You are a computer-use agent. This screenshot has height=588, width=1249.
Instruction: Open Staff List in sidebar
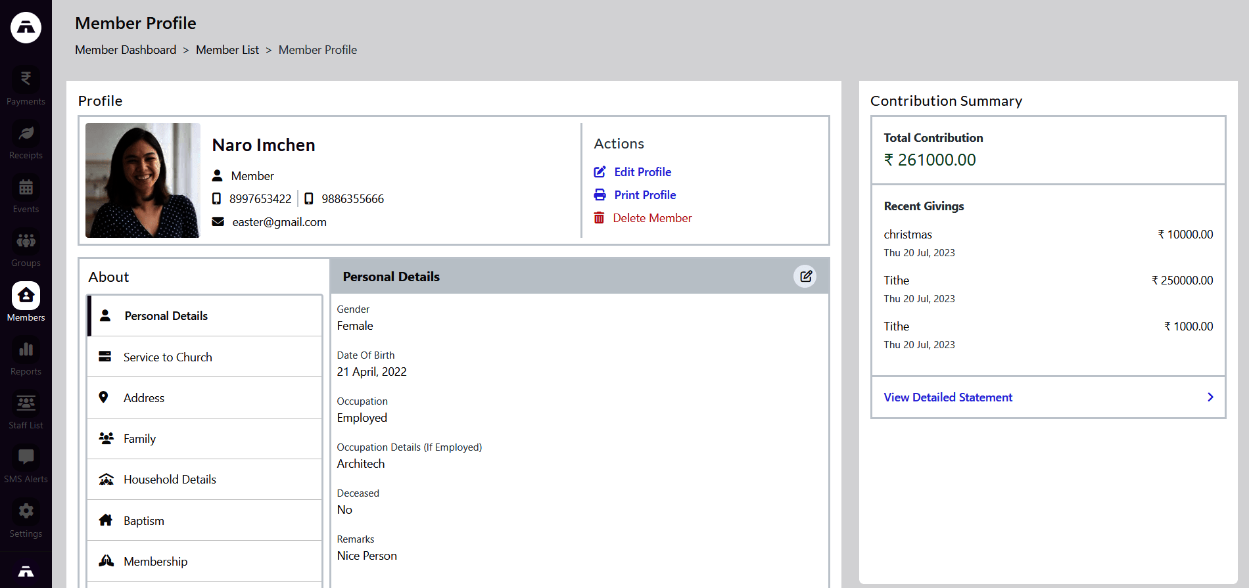[x=26, y=404]
